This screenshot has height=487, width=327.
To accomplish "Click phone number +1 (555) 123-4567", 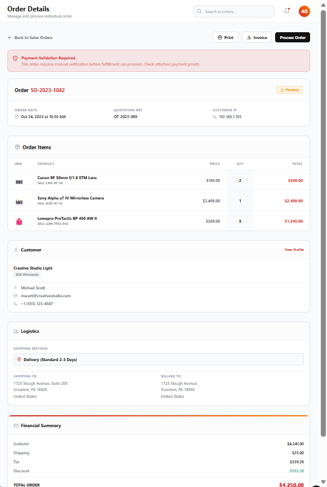I will click(x=37, y=304).
